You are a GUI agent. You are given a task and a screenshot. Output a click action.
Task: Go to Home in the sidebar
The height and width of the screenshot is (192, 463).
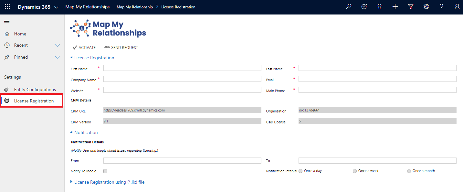[20, 34]
